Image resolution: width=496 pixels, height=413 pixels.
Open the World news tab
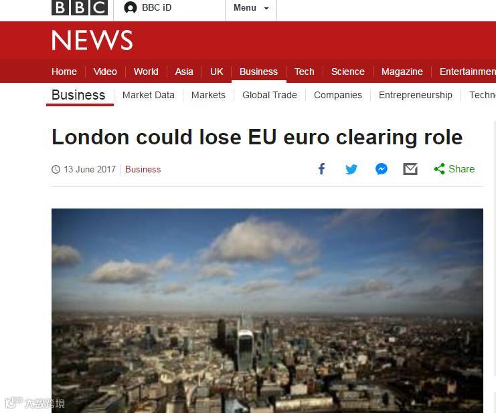(146, 72)
